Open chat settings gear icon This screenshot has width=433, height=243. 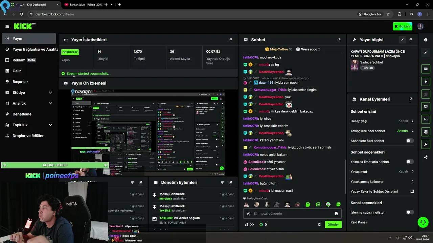319,225
